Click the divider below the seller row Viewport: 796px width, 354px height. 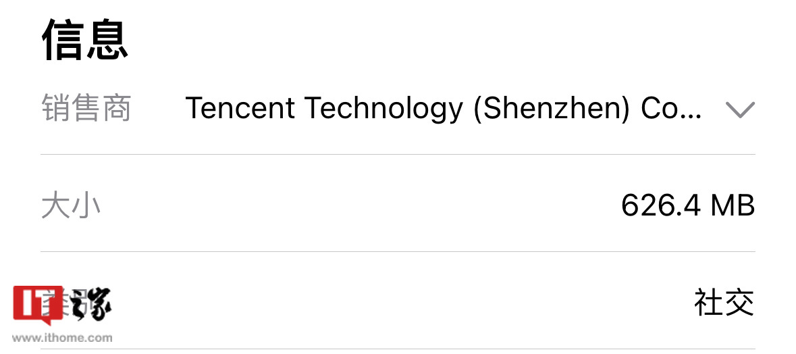(398, 154)
